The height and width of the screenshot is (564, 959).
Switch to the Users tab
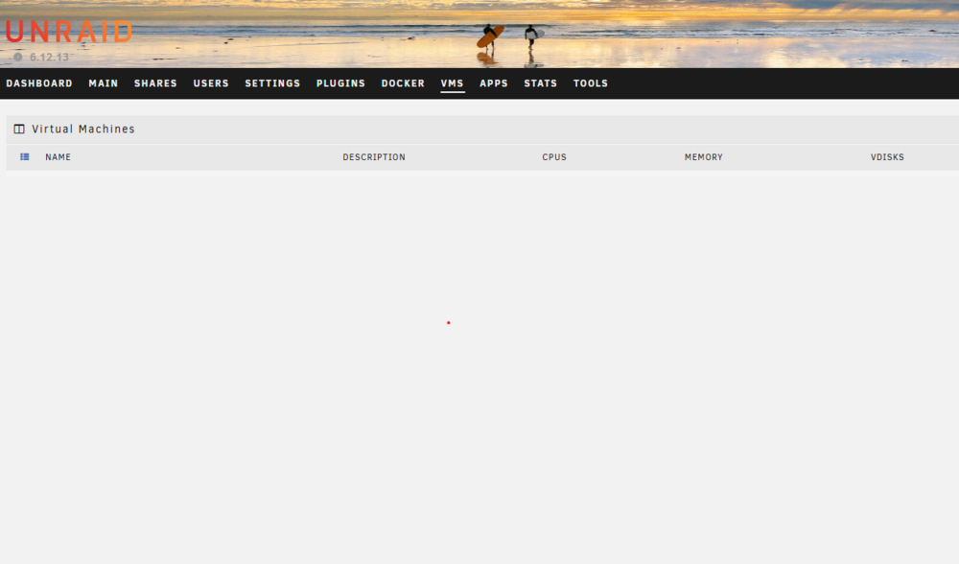pos(211,83)
